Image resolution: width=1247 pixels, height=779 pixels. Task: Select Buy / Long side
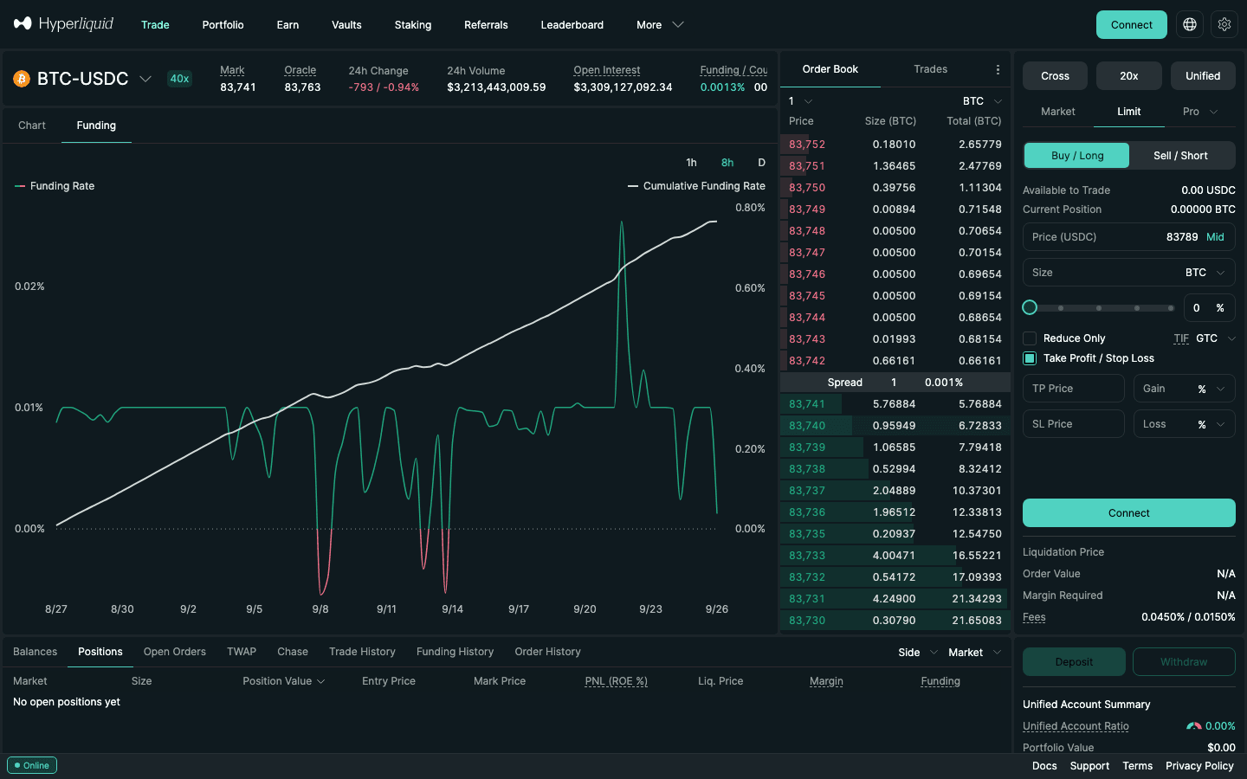(1077, 156)
